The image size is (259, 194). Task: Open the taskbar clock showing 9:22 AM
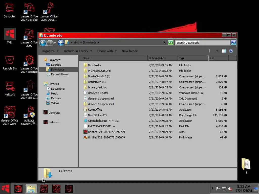pyautogui.click(x=244, y=188)
